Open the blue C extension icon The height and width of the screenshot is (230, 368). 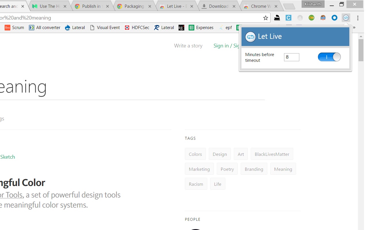[x=288, y=18]
